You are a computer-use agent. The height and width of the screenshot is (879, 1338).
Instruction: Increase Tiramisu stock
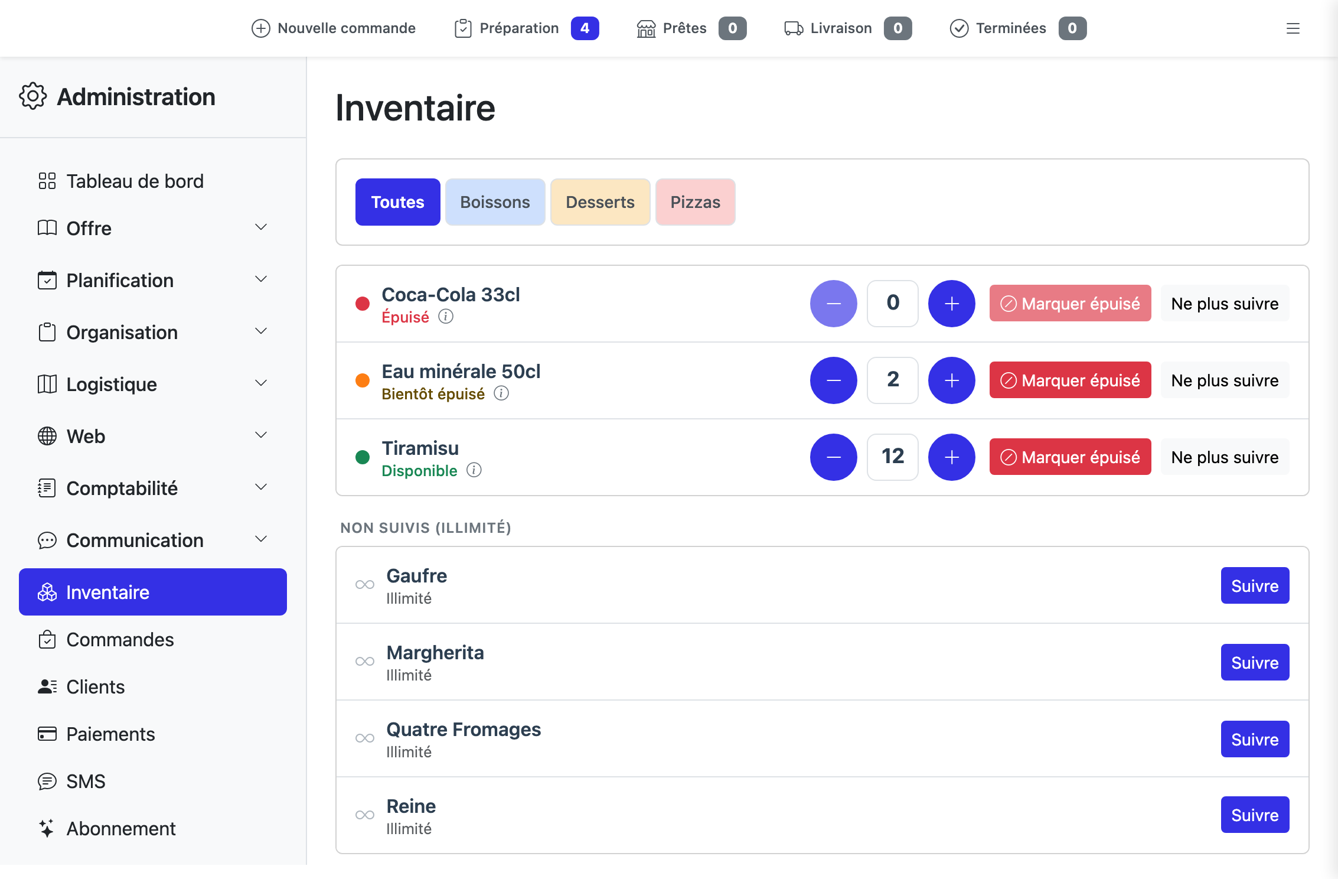click(x=951, y=457)
